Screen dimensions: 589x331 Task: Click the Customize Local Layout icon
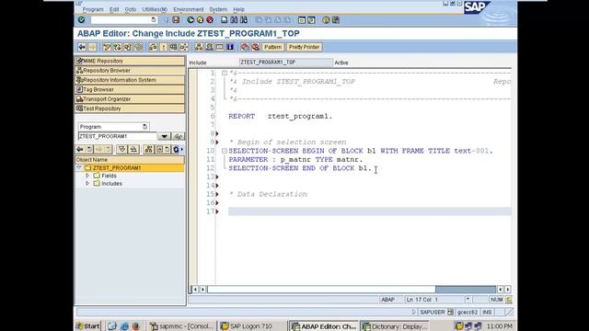[x=336, y=20]
